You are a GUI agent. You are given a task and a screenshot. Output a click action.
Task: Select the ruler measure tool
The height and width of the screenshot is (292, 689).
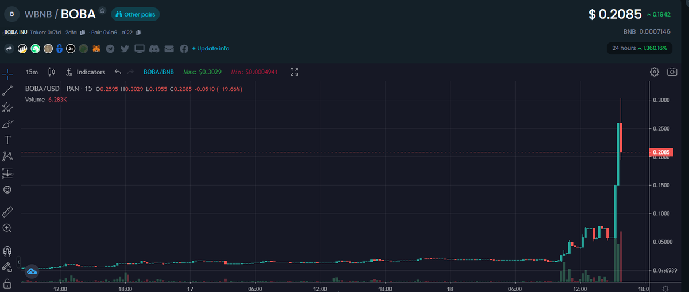(x=7, y=212)
